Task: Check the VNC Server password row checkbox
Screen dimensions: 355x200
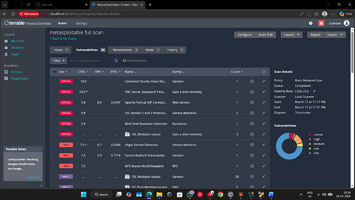Action: click(x=55, y=92)
